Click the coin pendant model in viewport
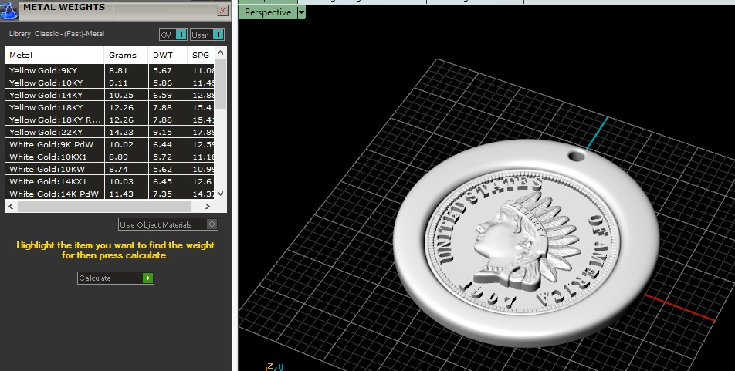This screenshot has width=735, height=371. click(526, 242)
